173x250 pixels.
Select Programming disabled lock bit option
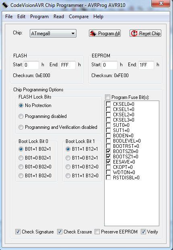point(21,116)
